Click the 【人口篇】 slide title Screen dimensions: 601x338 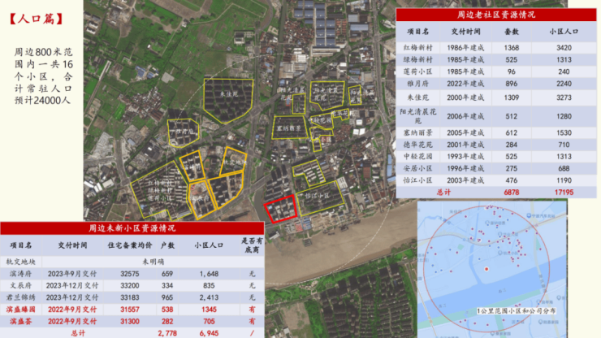tap(36, 19)
